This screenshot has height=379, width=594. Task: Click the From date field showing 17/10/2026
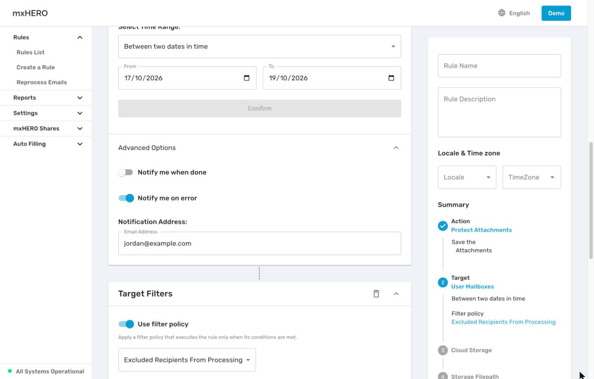tap(187, 78)
